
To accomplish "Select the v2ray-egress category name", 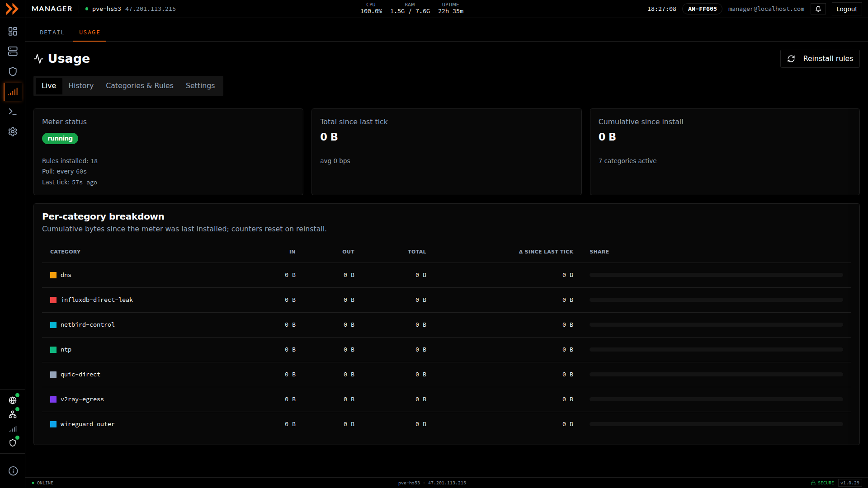I will point(82,399).
